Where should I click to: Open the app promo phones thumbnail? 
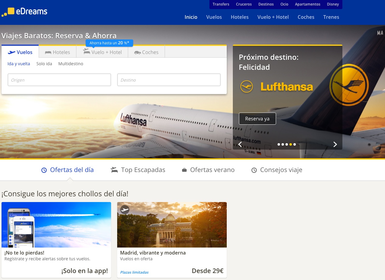(56, 225)
